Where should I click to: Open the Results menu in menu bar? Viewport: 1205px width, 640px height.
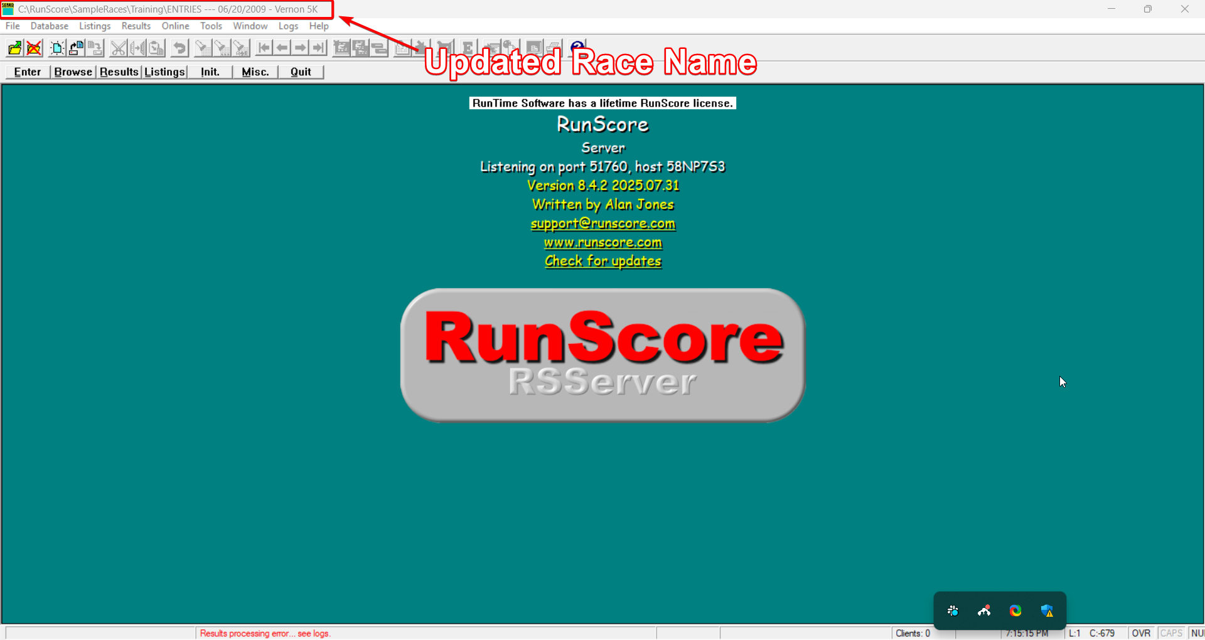pyautogui.click(x=136, y=26)
